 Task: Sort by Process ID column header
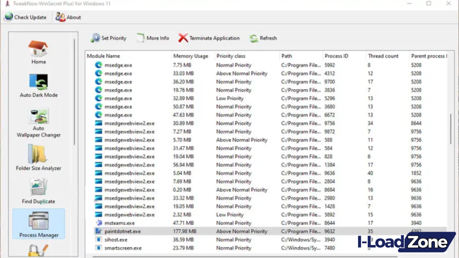(x=344, y=56)
